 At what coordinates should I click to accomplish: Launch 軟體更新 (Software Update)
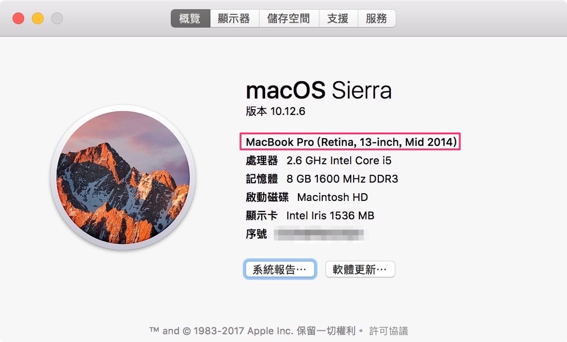click(360, 269)
